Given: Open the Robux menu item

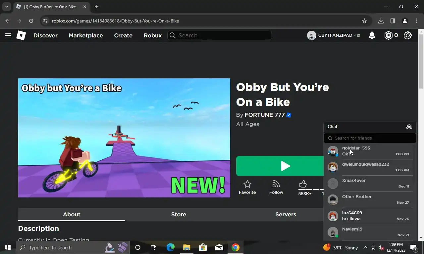Looking at the screenshot, I should point(153,35).
